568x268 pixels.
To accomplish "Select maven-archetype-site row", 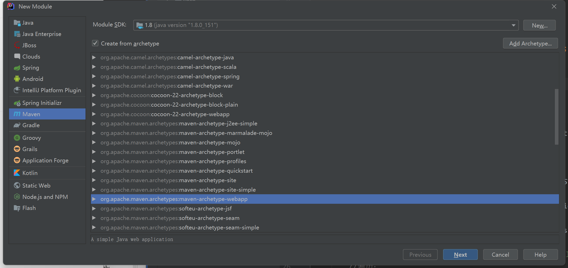I will coord(325,180).
